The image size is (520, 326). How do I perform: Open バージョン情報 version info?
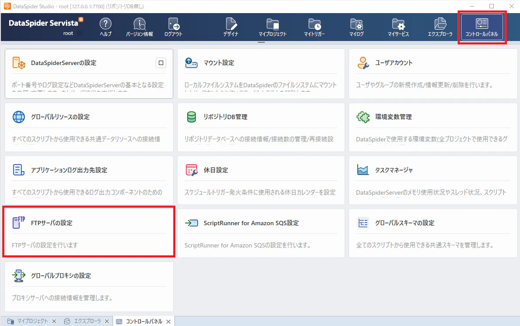(139, 27)
